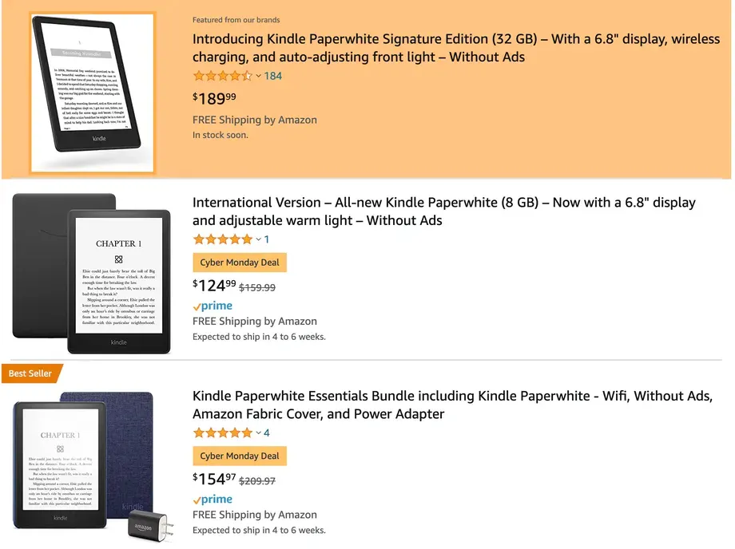Click the Prime logo under the $154.97 price
Viewport: 735px width, 549px height.
(x=213, y=500)
